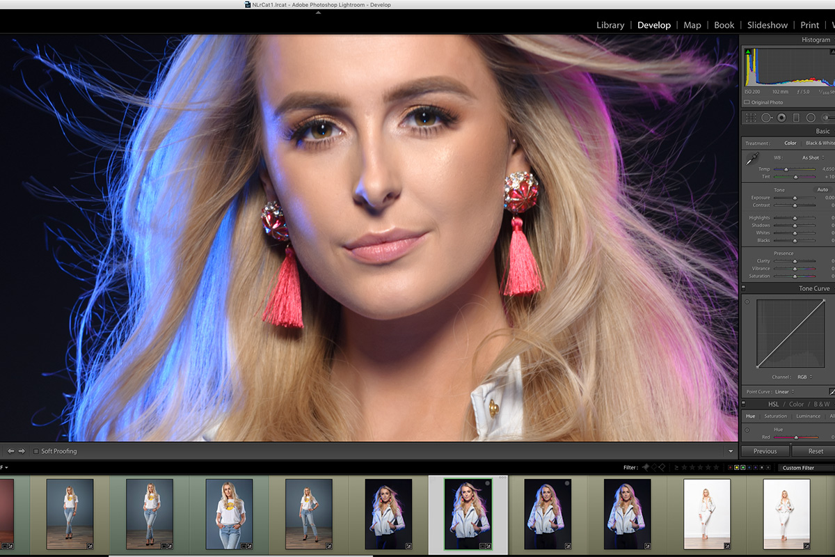Open the toolbar options dropdown arrow
Image resolution: width=835 pixels, height=557 pixels.
[731, 451]
